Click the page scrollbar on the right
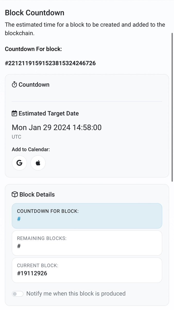The height and width of the screenshot is (310, 174). (x=172, y=107)
